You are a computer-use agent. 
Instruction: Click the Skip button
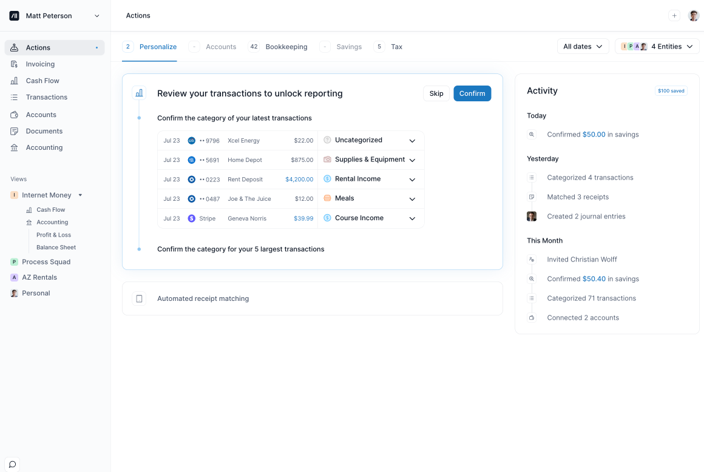pos(436,93)
